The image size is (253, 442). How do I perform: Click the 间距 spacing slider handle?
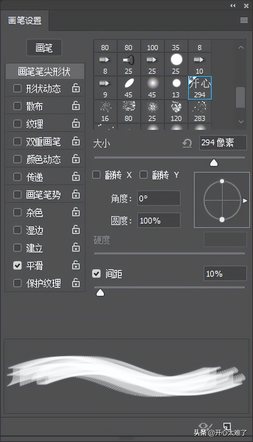point(100,293)
